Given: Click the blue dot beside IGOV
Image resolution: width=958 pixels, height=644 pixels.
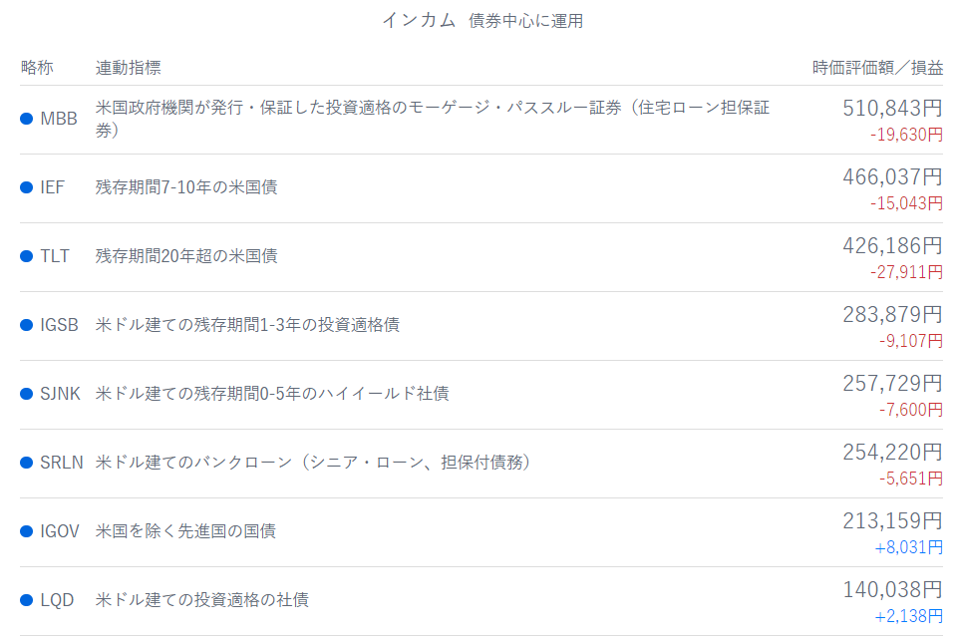Looking at the screenshot, I should tap(27, 531).
